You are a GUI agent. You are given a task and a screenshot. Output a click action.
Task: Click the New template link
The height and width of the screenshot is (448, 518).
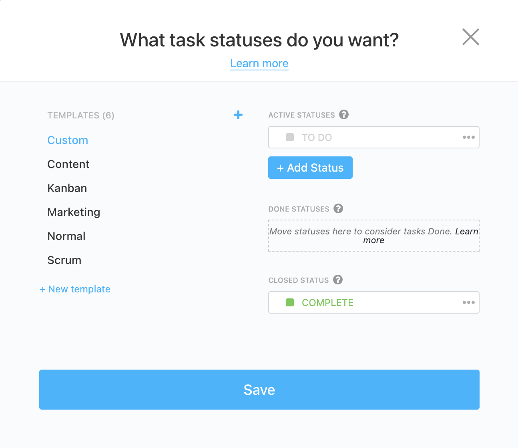coord(75,289)
